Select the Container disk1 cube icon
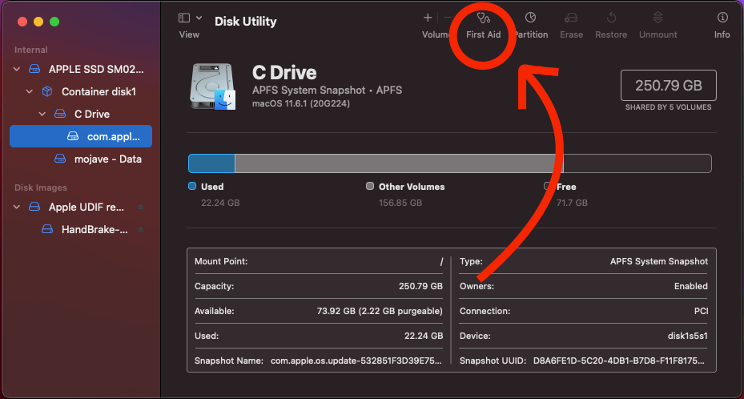The width and height of the screenshot is (744, 399). click(x=47, y=91)
